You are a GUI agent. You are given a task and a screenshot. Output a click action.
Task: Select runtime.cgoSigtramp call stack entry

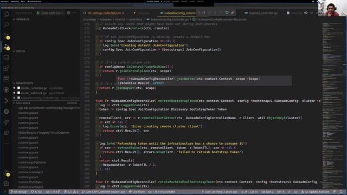tap(32, 162)
